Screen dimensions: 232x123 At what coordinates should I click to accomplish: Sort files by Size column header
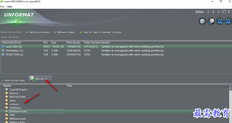69,85
